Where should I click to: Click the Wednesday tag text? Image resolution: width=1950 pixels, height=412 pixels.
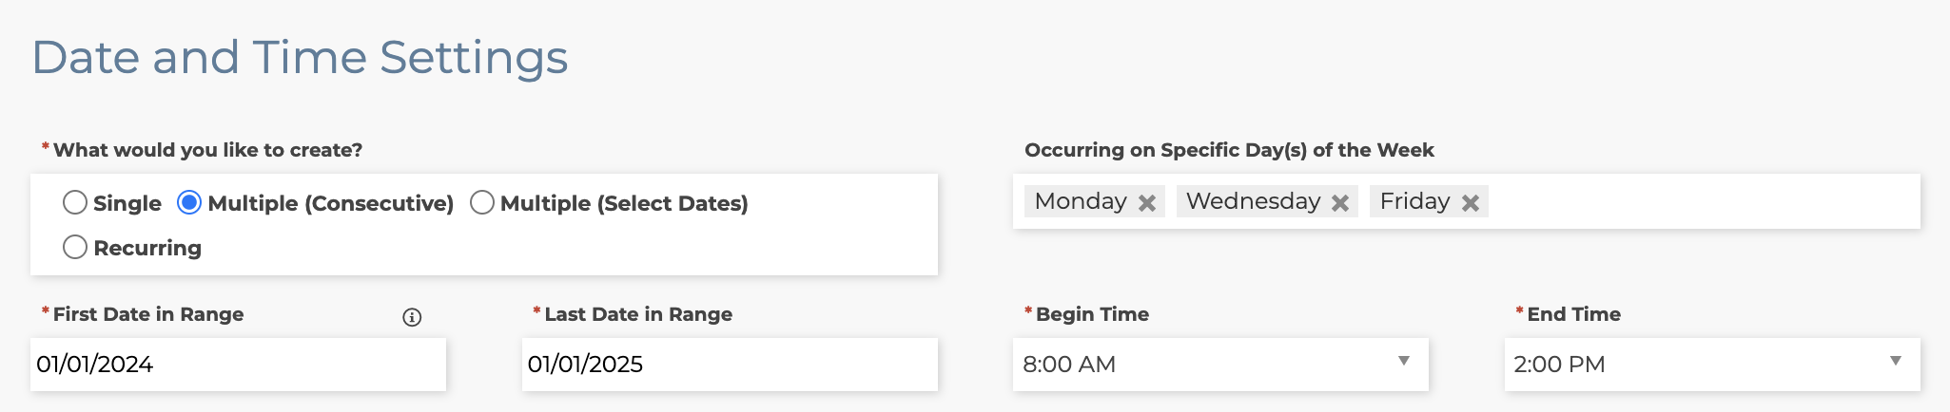[x=1253, y=201]
